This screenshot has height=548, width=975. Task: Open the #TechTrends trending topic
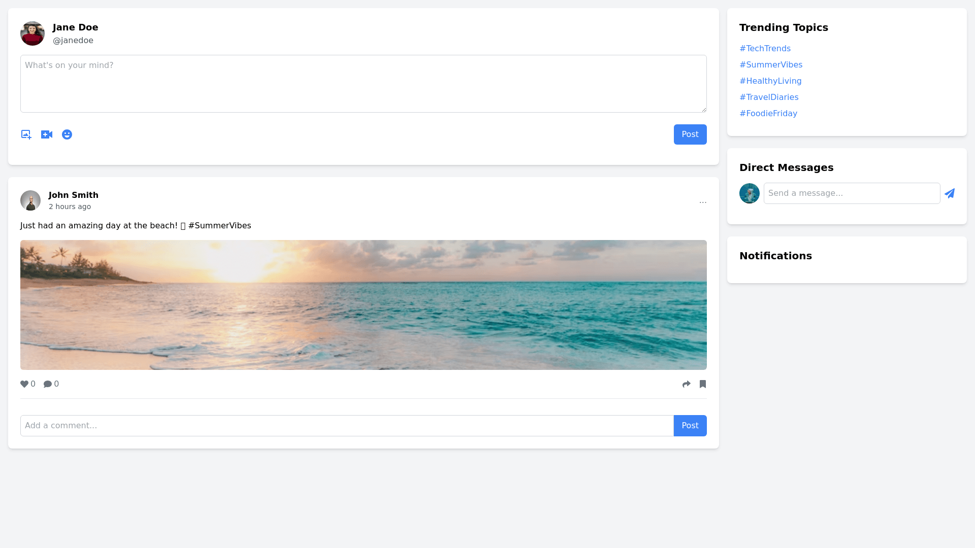pos(765,49)
